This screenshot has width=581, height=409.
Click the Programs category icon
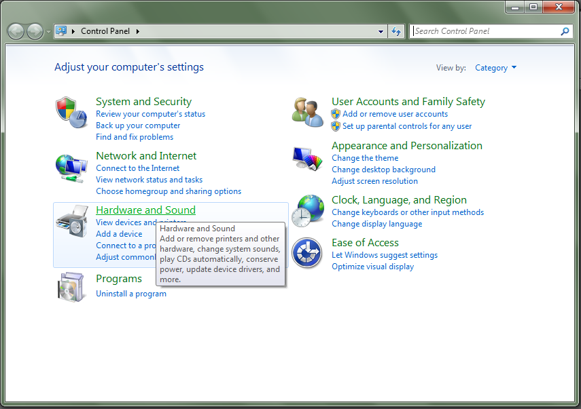coord(71,286)
